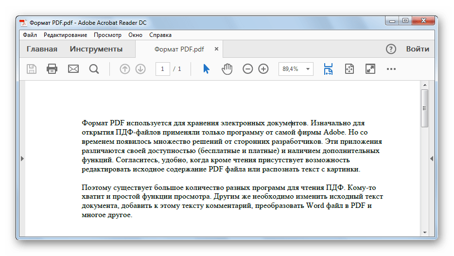Open the 89,4% zoom level dropdown
The height and width of the screenshot is (256, 454).
click(296, 69)
